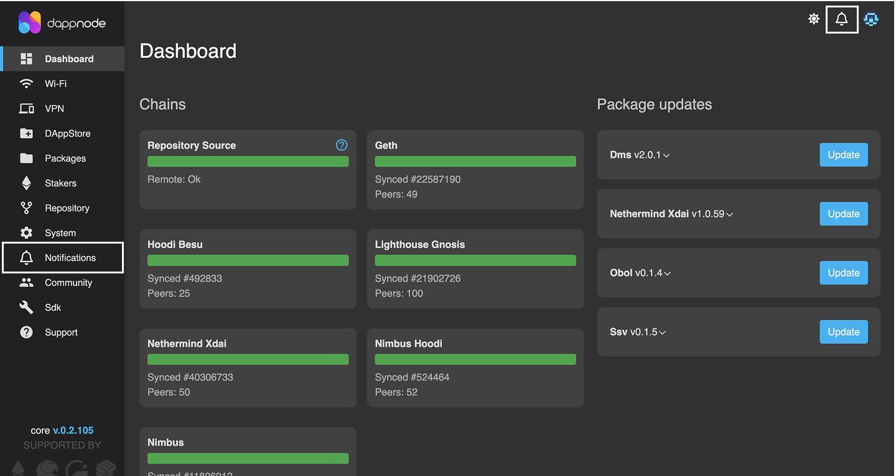The width and height of the screenshot is (896, 476).
Task: Click the Wi-Fi sidebar icon
Action: pos(26,84)
